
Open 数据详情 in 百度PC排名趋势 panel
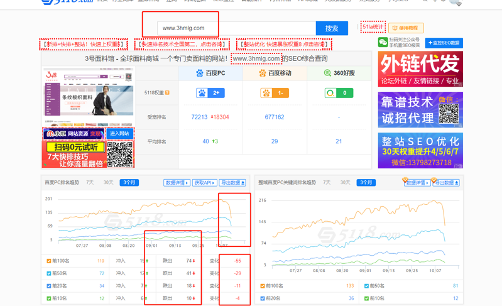click(177, 183)
